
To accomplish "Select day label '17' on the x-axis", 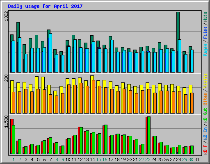I will [x=111, y=159].
